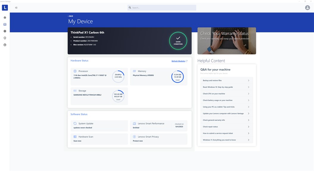The width and height of the screenshot is (314, 171).
Task: Expand Using your PC as tablet chevron
Action: point(249,107)
